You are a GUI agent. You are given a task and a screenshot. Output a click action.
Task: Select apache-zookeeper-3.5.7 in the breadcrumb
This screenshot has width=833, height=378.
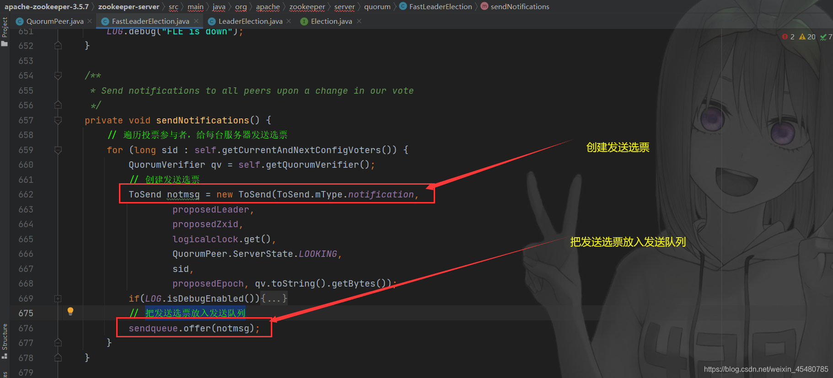pos(47,6)
